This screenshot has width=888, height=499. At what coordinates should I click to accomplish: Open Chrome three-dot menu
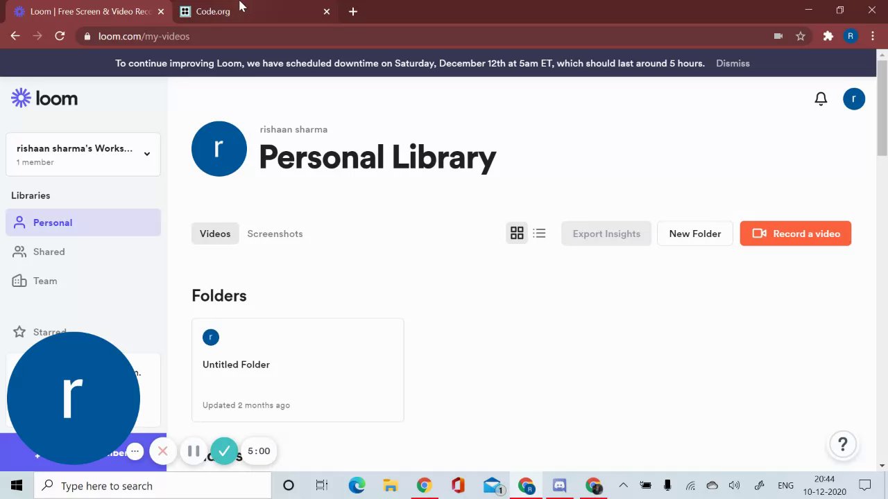pos(873,36)
